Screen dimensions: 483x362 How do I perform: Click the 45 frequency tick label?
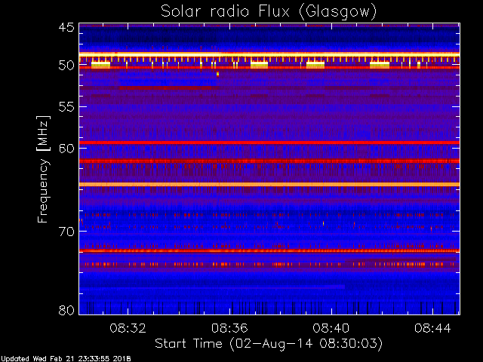point(66,27)
